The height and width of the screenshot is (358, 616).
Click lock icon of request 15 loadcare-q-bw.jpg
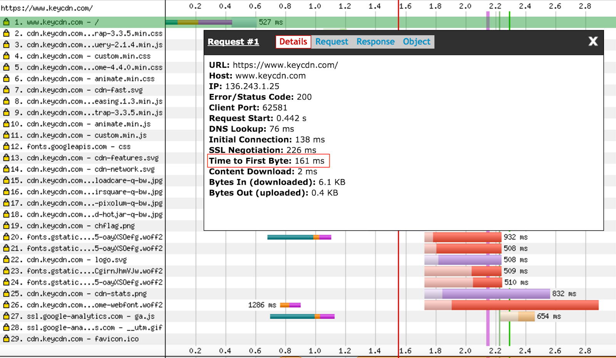[x=6, y=180]
